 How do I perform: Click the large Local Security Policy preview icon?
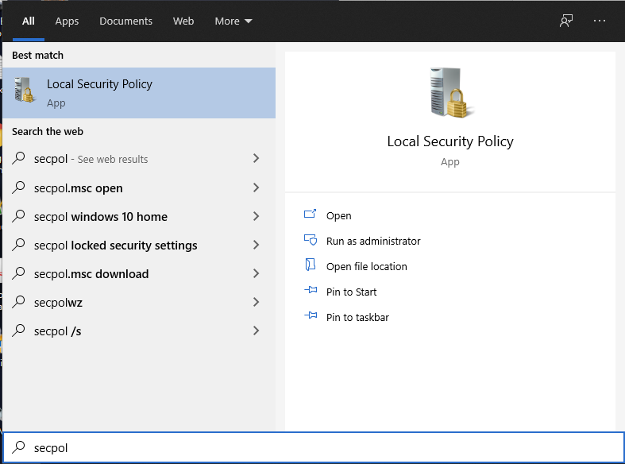pyautogui.click(x=449, y=95)
